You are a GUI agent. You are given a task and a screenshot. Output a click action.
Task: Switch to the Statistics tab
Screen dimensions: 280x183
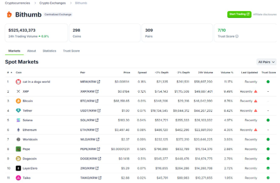pyautogui.click(x=49, y=51)
